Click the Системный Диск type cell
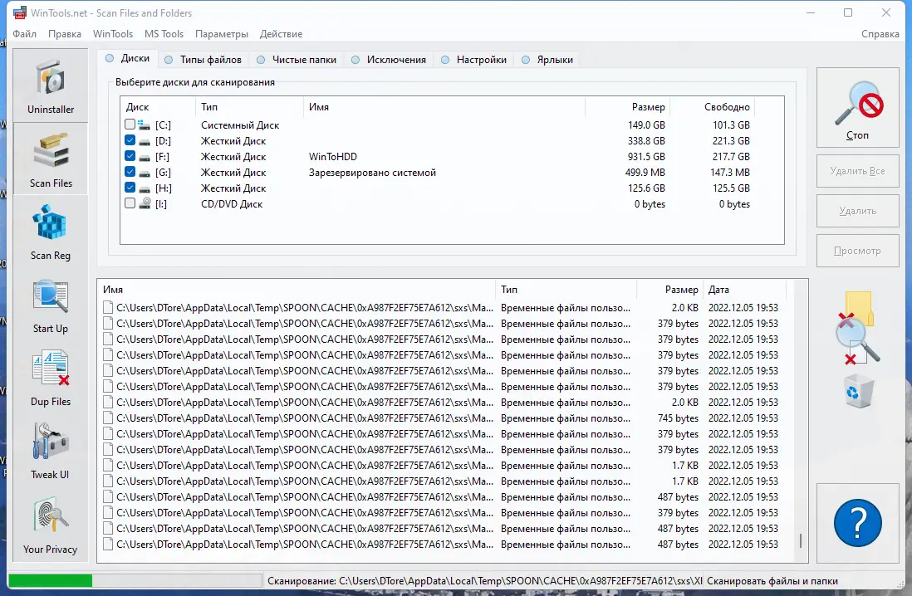This screenshot has width=912, height=596. (x=240, y=125)
